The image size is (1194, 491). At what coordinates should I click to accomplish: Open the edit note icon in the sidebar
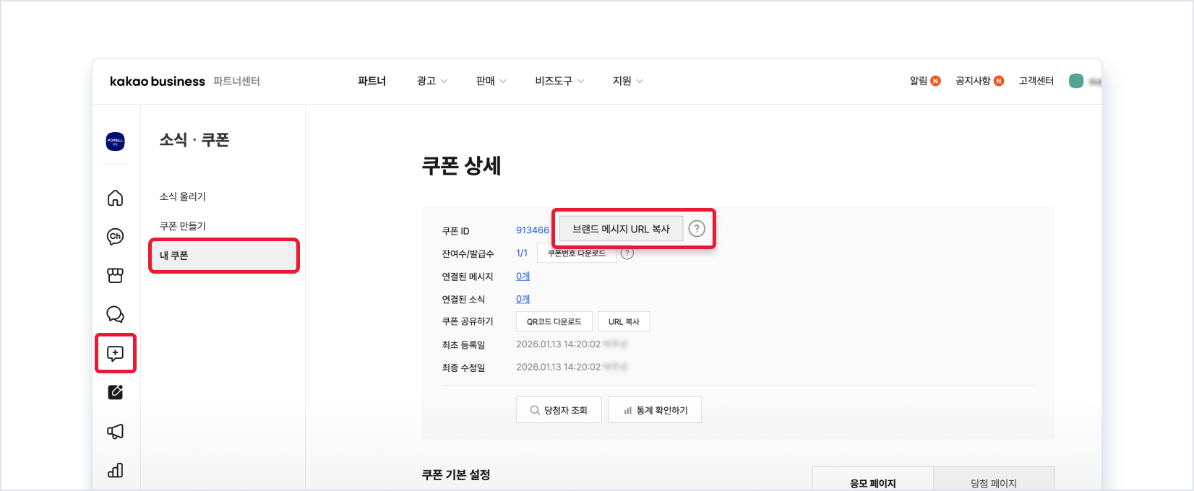[x=115, y=392]
